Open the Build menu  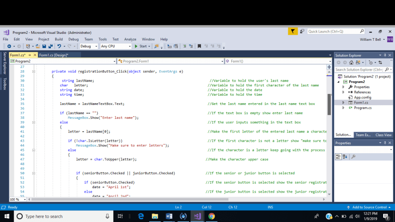coord(59,39)
